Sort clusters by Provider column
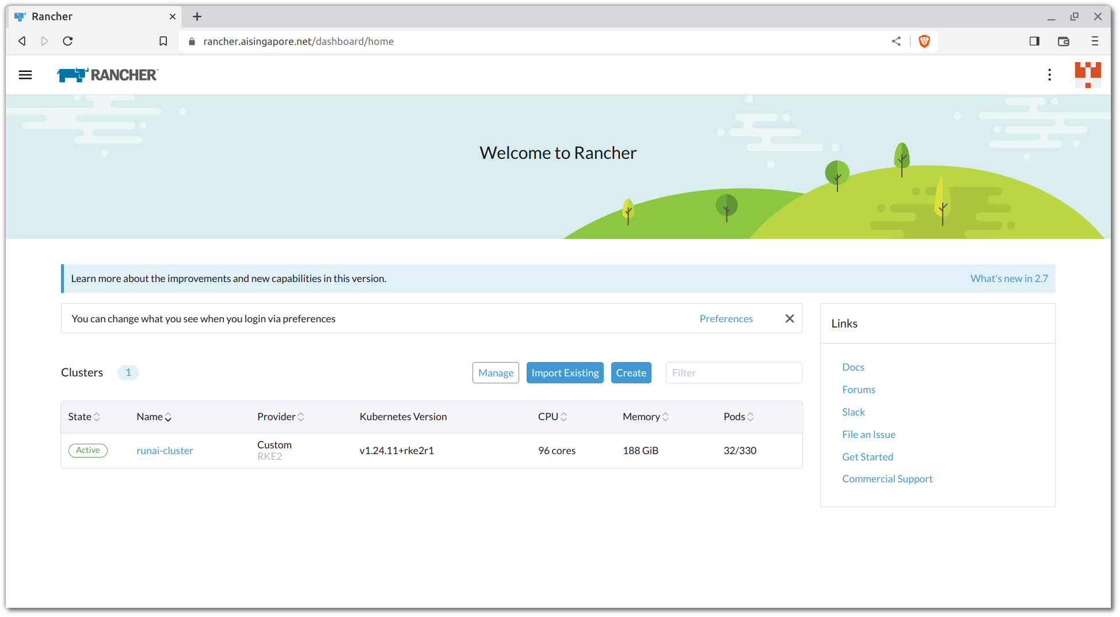 point(281,417)
